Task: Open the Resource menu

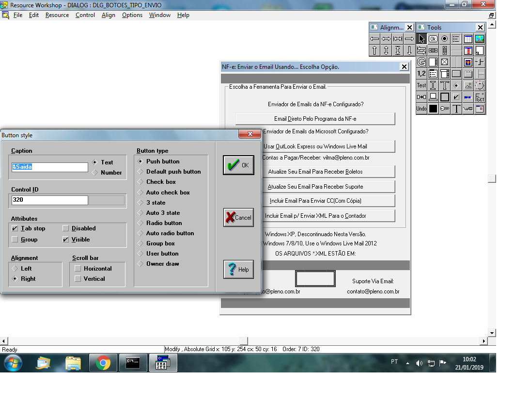Action: tap(57, 15)
